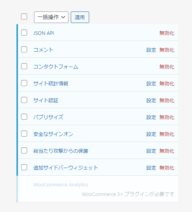
Task: Select the コンタクトフォーム checkbox
Action: point(24,66)
